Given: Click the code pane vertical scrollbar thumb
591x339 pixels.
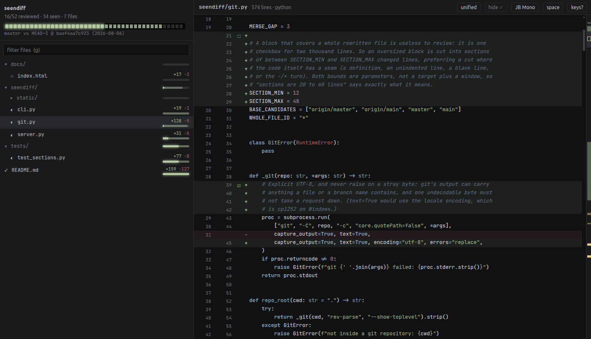Looking at the screenshot, I should [x=584, y=40].
